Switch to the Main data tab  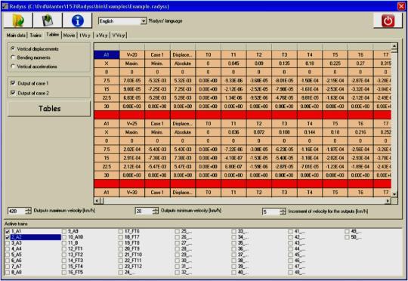coord(16,35)
